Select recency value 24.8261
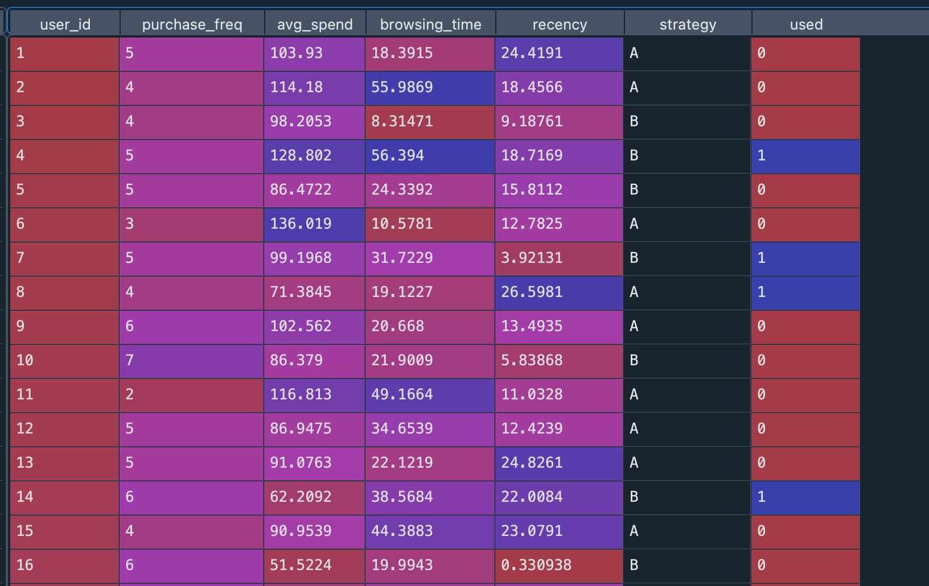Viewport: 929px width, 586px height. click(559, 464)
